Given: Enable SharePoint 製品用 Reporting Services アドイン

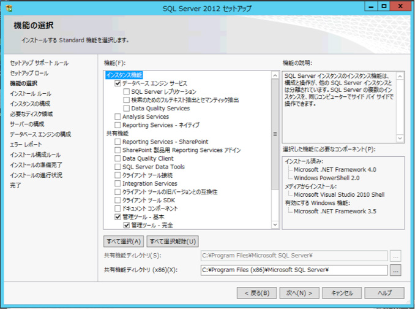Looking at the screenshot, I should 118,150.
